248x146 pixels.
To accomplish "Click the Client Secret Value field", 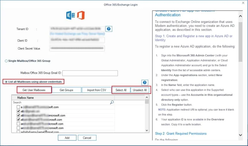I will coord(77,48).
